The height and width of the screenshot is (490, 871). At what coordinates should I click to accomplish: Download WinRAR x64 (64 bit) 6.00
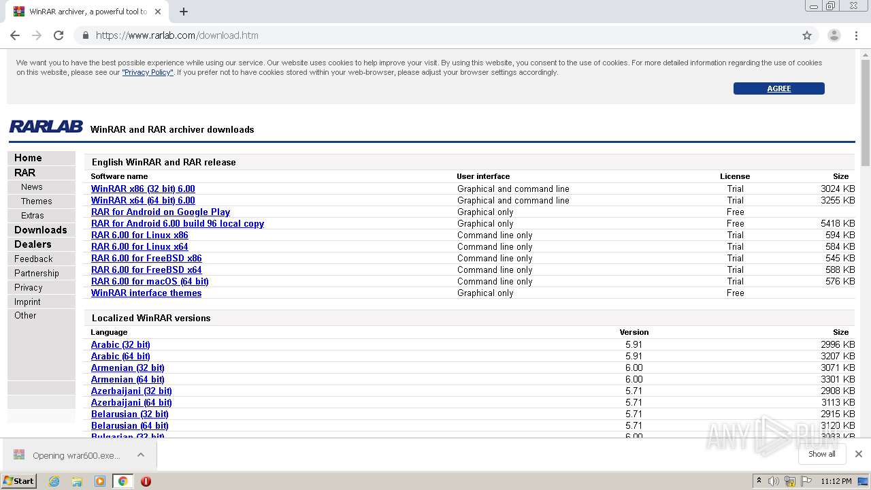pyautogui.click(x=143, y=200)
